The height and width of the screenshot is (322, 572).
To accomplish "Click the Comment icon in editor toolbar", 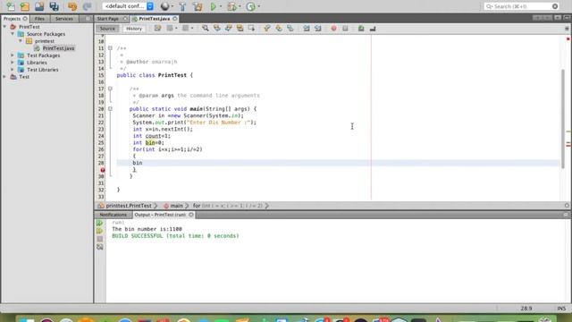I will pos(361,29).
